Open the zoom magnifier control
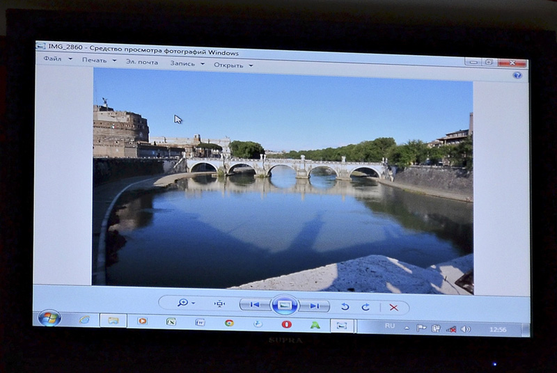557x373 pixels. [x=185, y=303]
